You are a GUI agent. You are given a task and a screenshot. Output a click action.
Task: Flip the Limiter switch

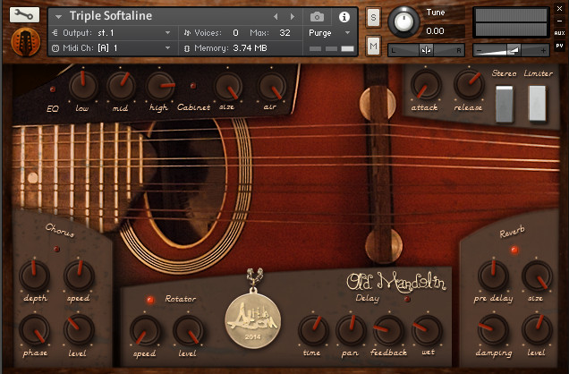click(537, 104)
